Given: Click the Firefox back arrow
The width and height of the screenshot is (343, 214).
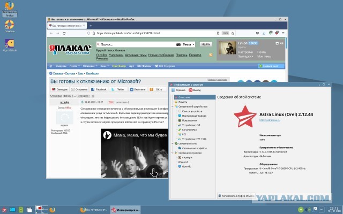Looking at the screenshot, I should point(51,33).
